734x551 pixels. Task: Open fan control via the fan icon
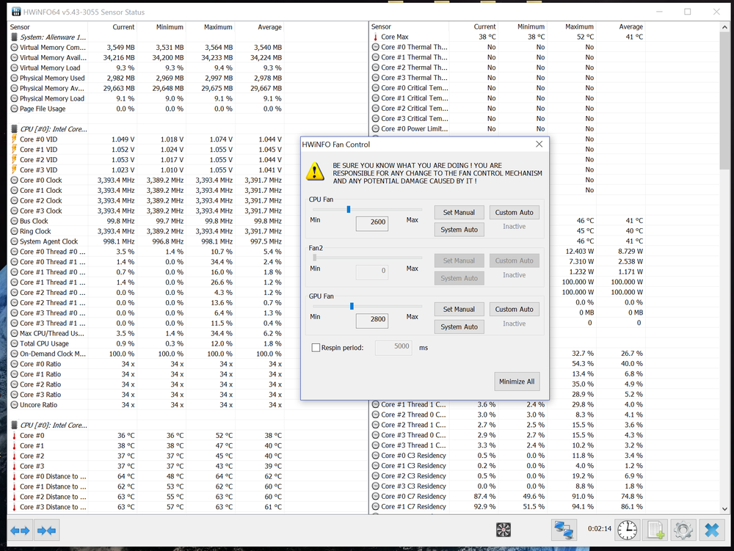coord(504,530)
